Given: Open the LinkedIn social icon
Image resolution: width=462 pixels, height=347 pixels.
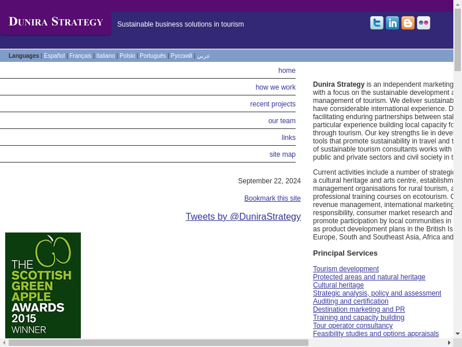Looking at the screenshot, I should 392,23.
